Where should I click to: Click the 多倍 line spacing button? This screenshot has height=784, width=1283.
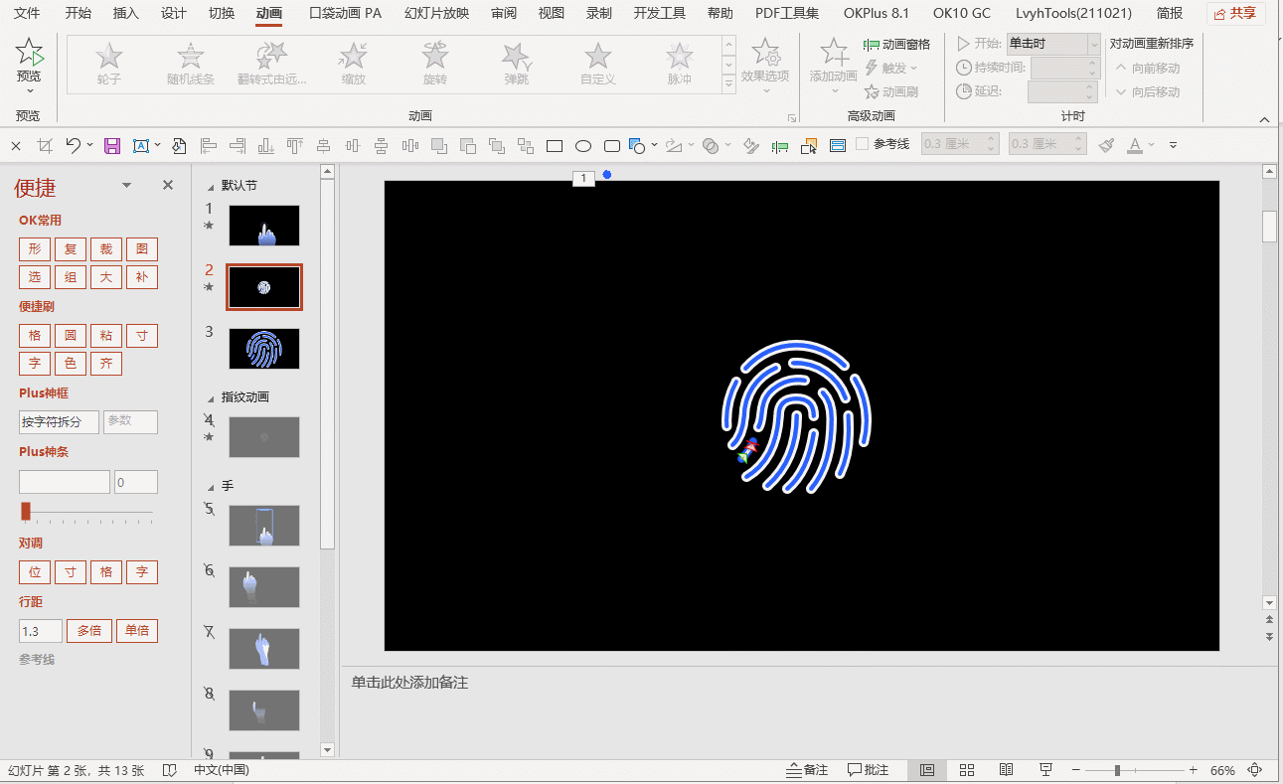tap(89, 631)
